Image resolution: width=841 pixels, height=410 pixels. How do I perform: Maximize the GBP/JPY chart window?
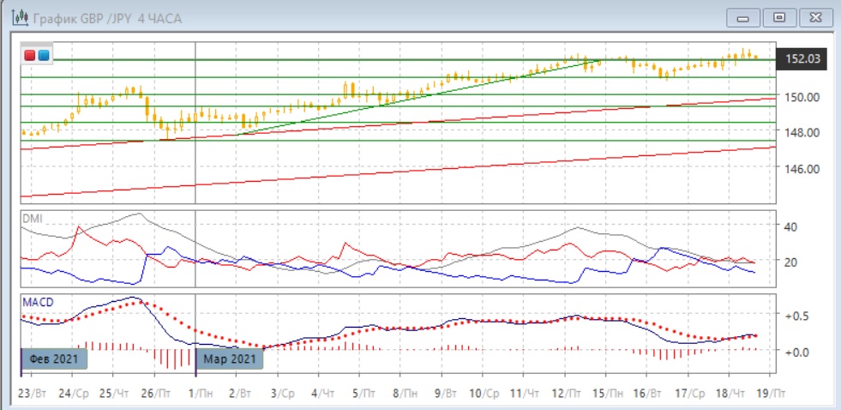(x=778, y=17)
